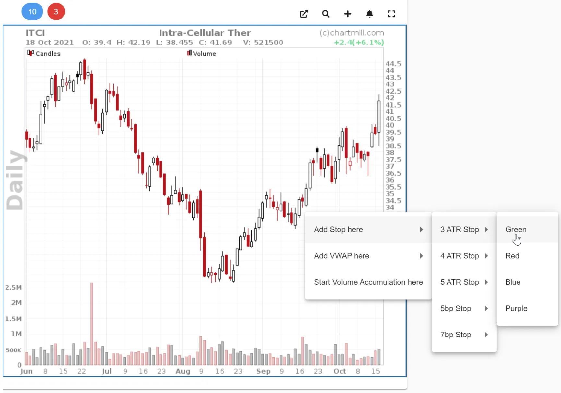Click the Volume legend icon
This screenshot has height=393, width=561.
click(x=189, y=53)
